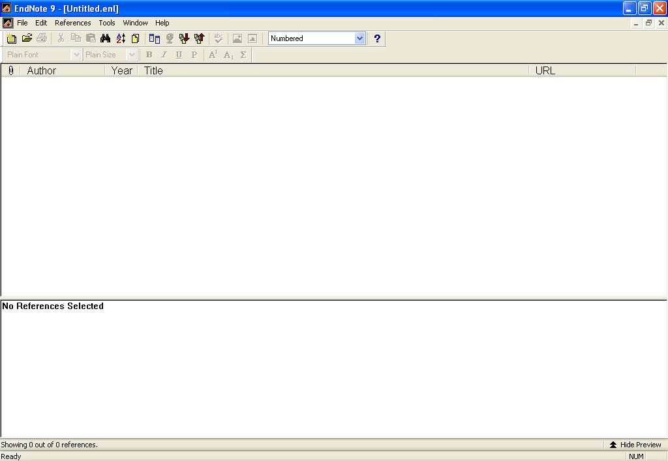
Task: Click the paperclip attachment column header
Action: click(10, 70)
